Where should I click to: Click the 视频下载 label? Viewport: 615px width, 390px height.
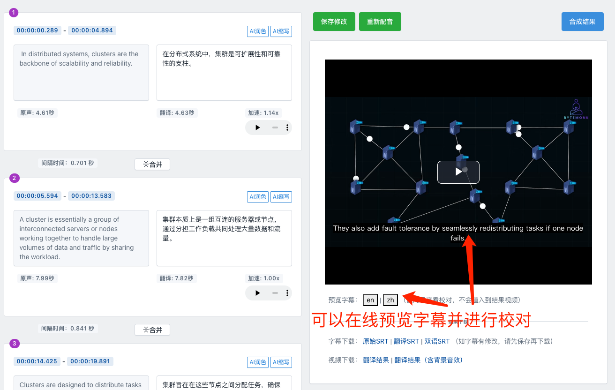coord(343,360)
